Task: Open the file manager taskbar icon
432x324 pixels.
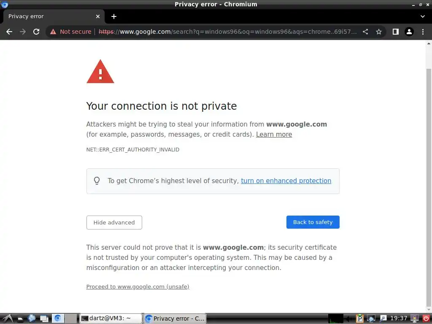Action: pyautogui.click(x=20, y=319)
